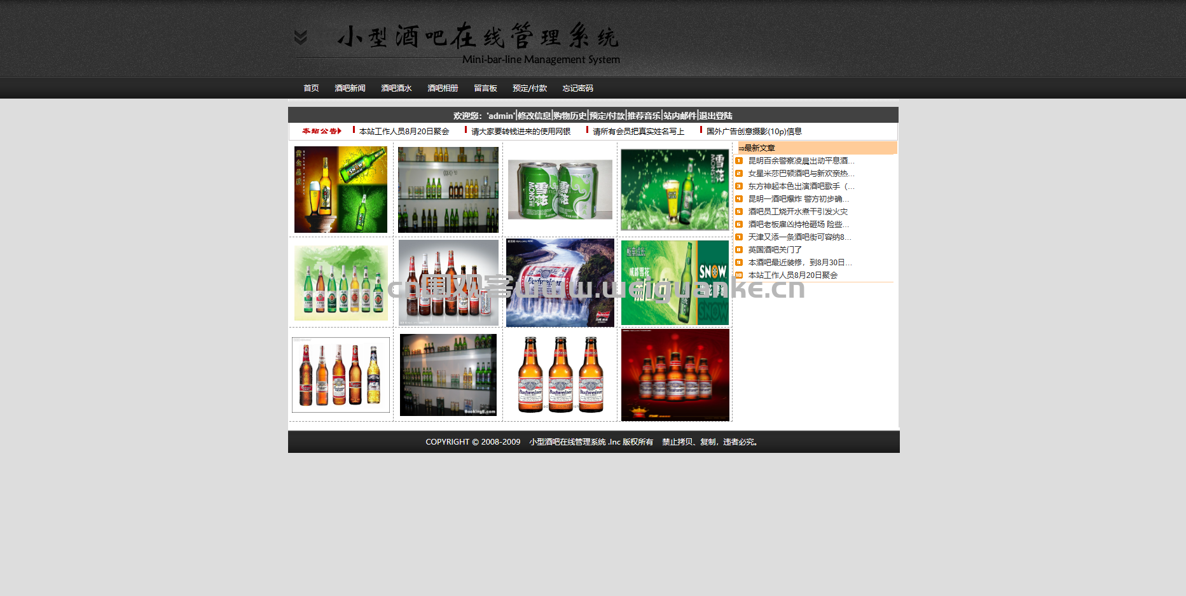Image resolution: width=1186 pixels, height=596 pixels.
Task: Open 站内邮件 link
Action: [680, 116]
